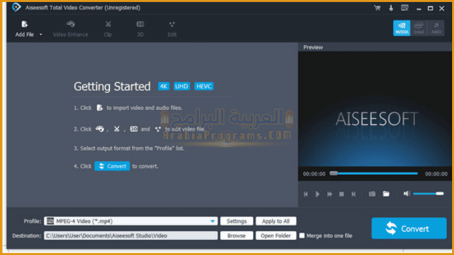This screenshot has width=454, height=255.
Task: Open the menu icon in title bar
Action: coord(405,8)
